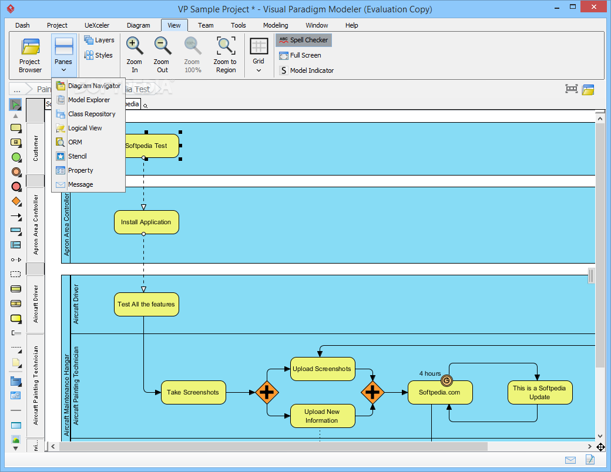This screenshot has width=611, height=472.
Task: Select the orange Intermediate Event tool
Action: point(16,172)
